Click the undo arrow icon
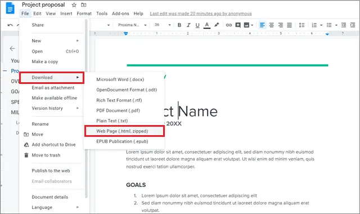 [x=10, y=25]
